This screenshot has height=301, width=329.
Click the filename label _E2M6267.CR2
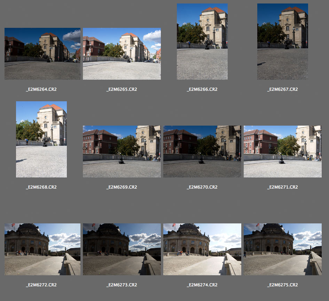pos(283,89)
